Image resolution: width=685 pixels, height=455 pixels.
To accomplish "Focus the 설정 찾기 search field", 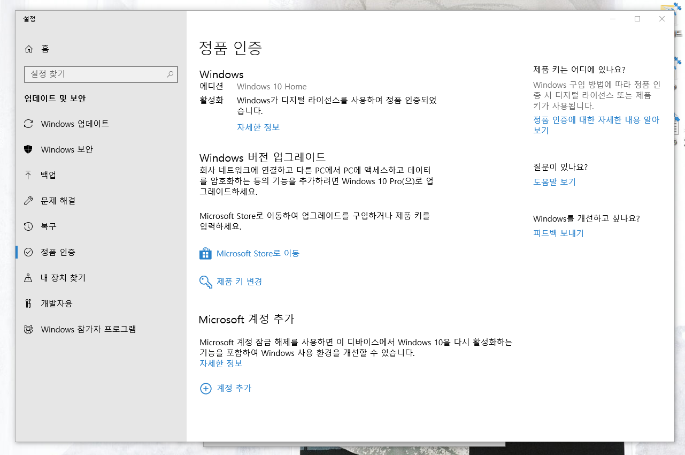I will pos(101,74).
